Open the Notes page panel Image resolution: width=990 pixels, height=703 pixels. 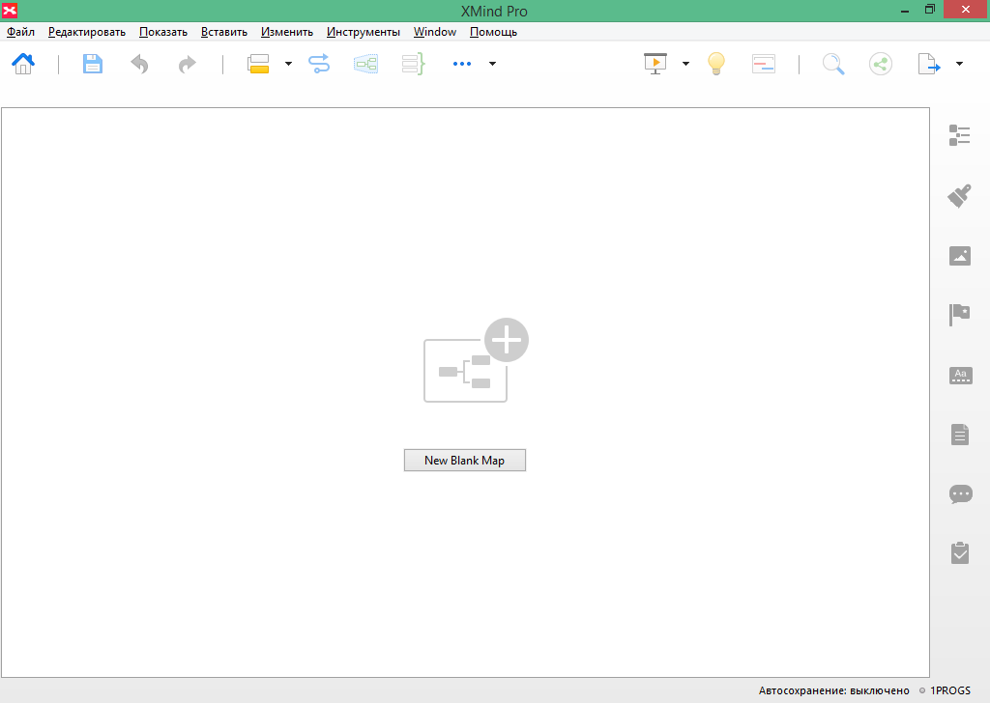[959, 435]
